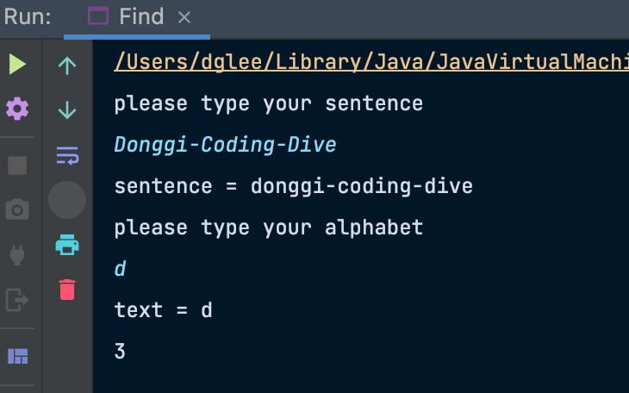This screenshot has width=629, height=393.
Task: Click the 'sentence = donggi-coding-dive' output line
Action: tap(293, 186)
